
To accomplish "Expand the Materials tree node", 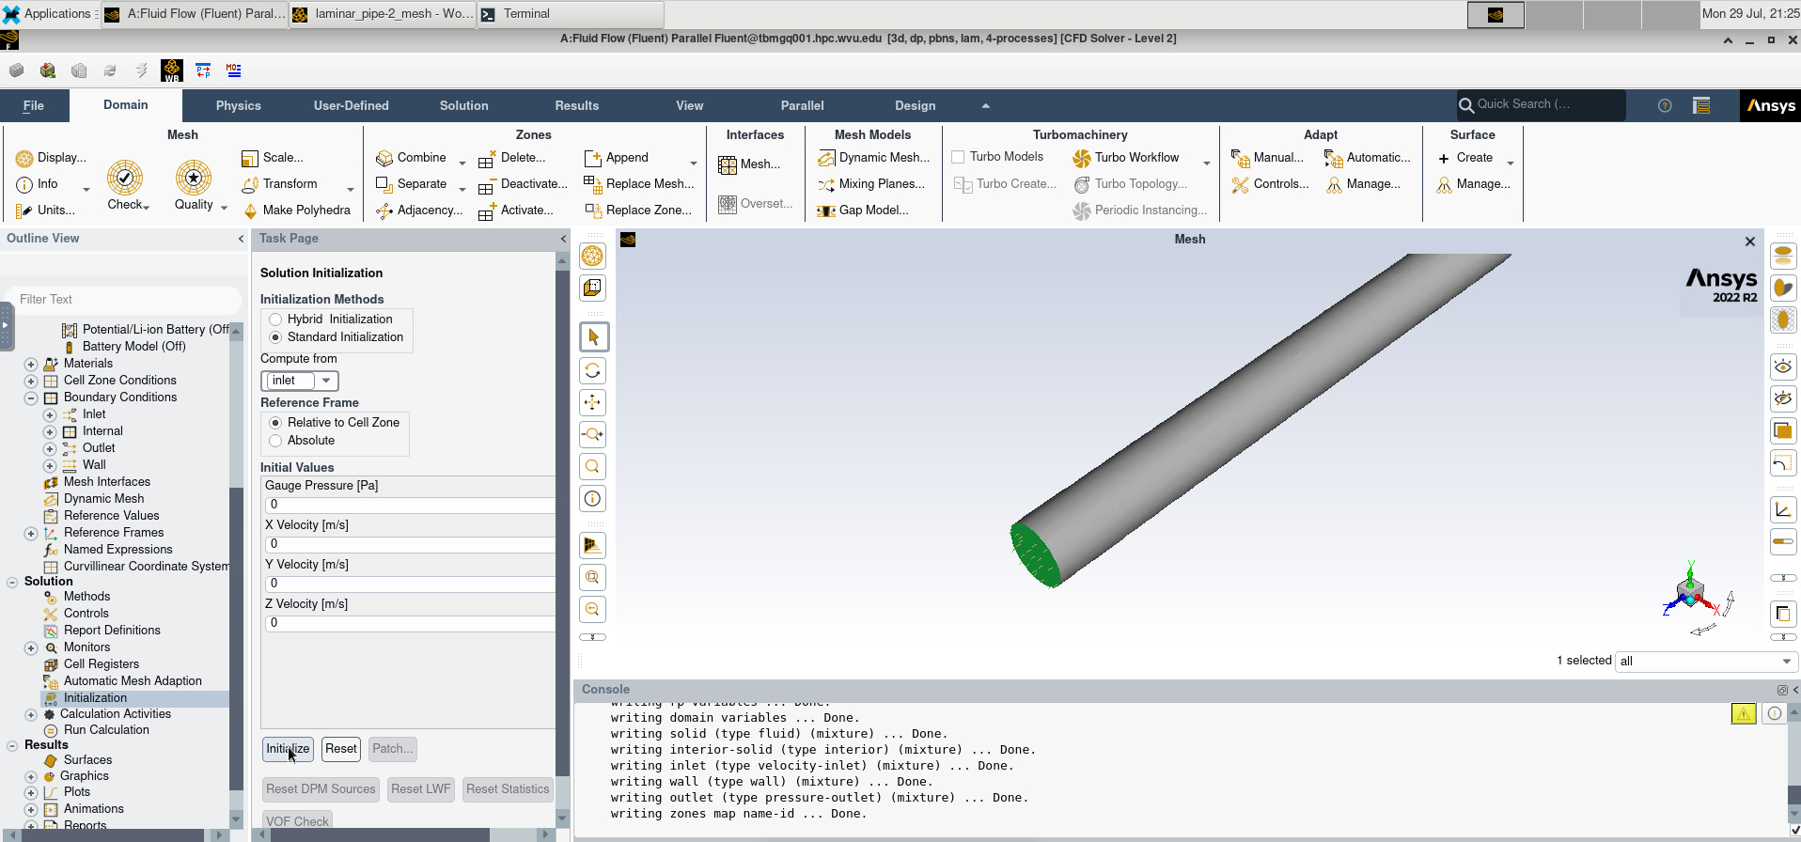I will (x=31, y=364).
